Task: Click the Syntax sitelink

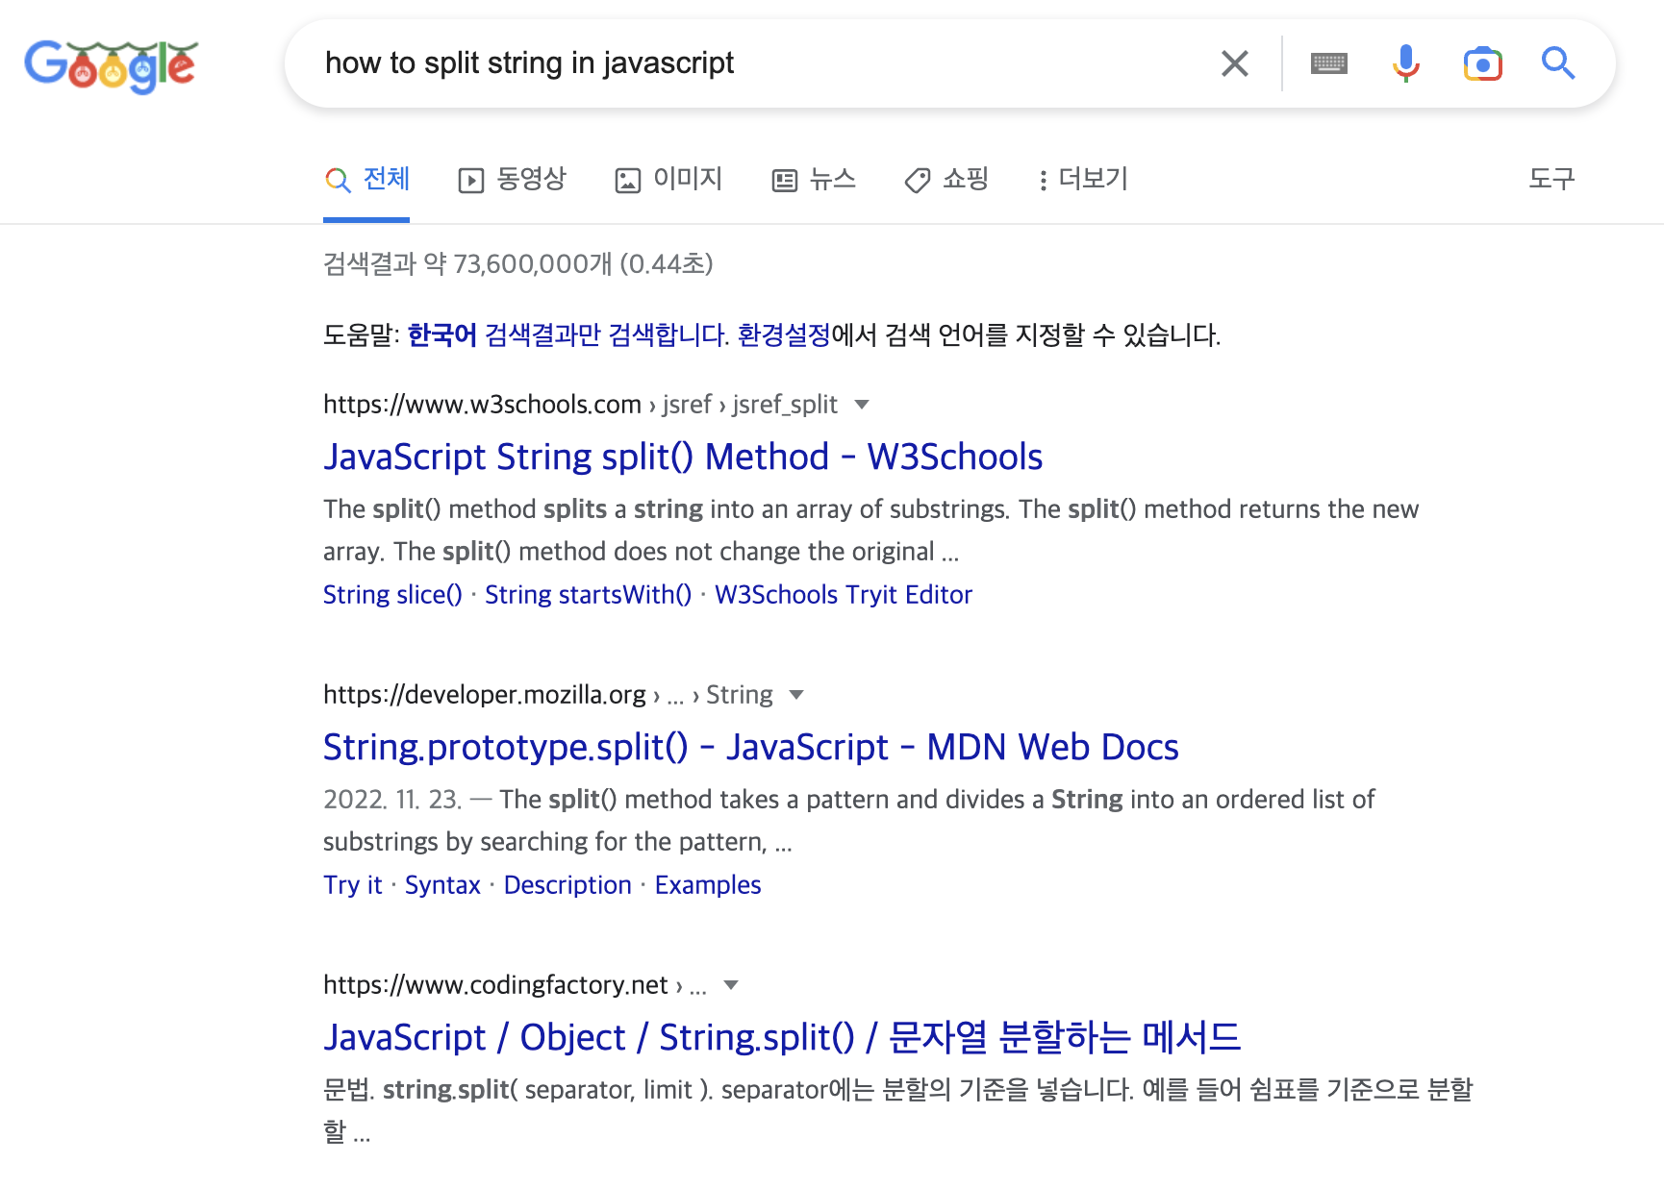Action: (442, 885)
